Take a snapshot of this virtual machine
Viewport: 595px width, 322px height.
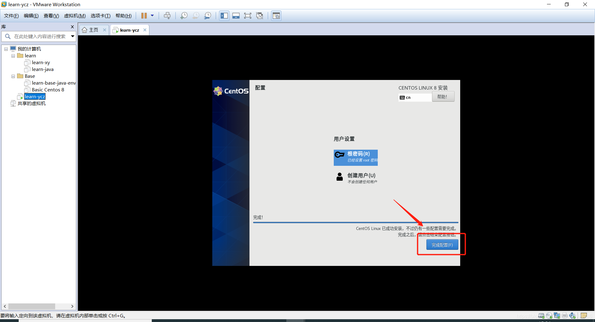click(184, 16)
